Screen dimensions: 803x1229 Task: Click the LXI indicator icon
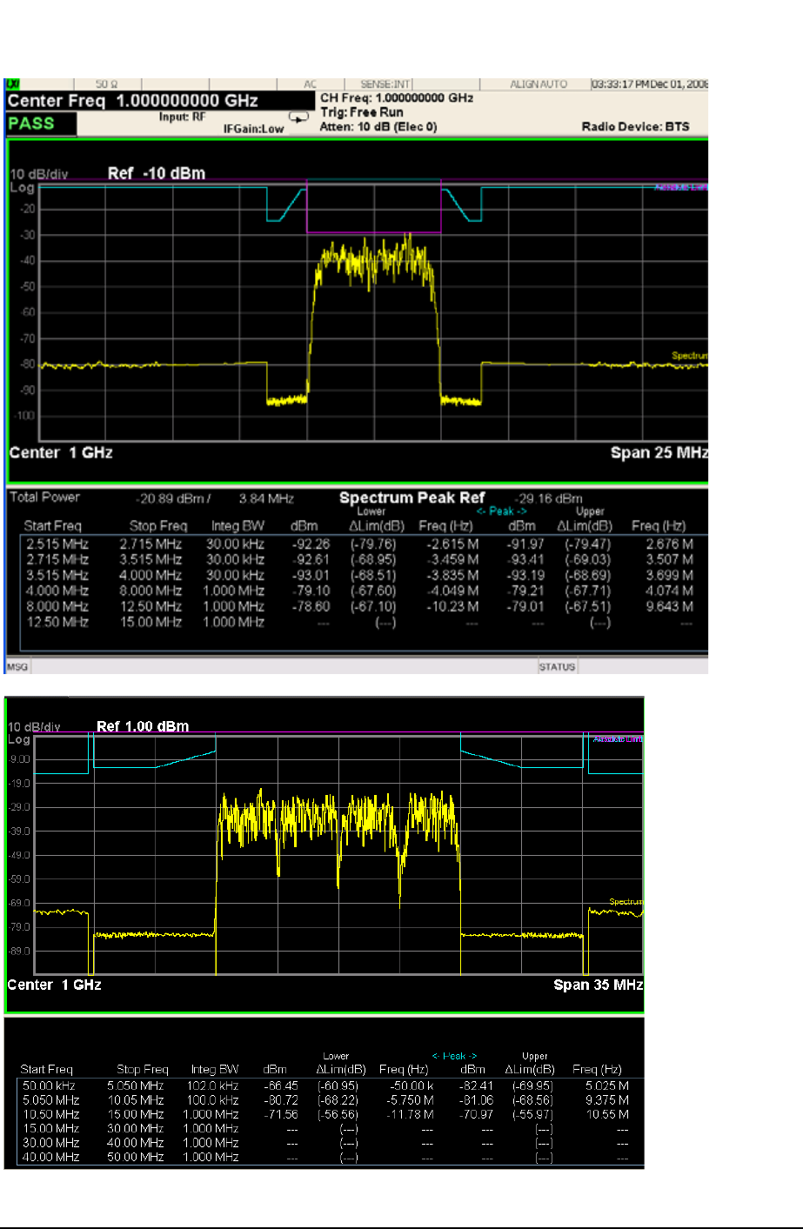12,84
